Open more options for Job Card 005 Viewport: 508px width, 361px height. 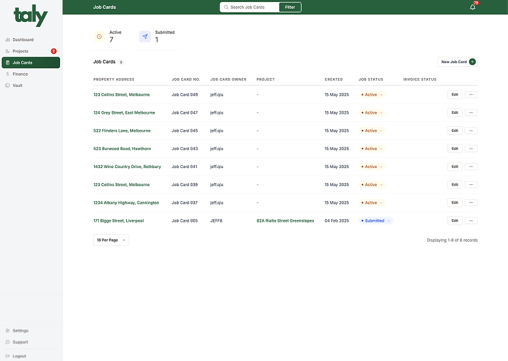471,220
